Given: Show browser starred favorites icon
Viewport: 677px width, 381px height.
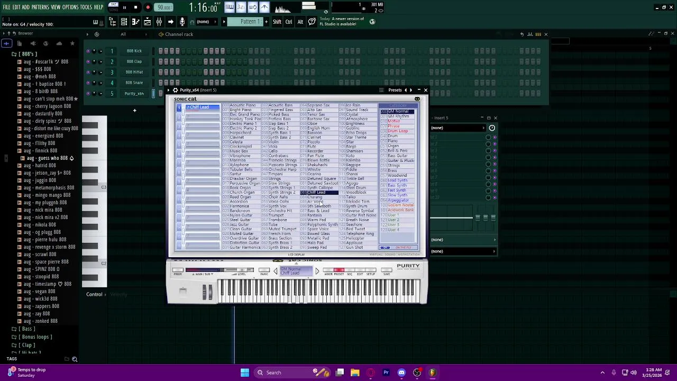Looking at the screenshot, I should tap(72, 43).
